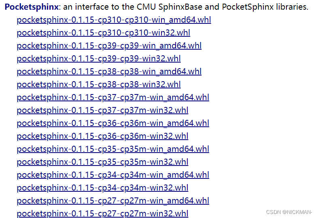
Task: Open the Pocketsphinx bold heading link
Action: 32,7
